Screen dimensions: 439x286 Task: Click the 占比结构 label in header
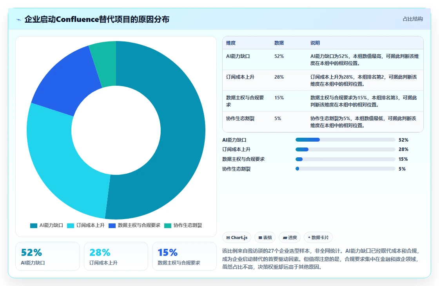412,19
